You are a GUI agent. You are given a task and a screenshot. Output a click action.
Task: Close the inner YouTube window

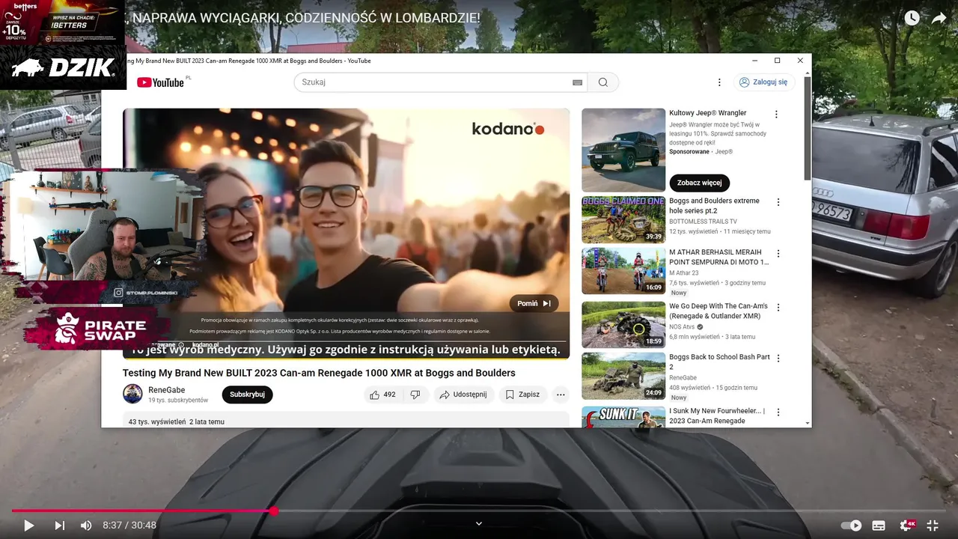pyautogui.click(x=800, y=61)
